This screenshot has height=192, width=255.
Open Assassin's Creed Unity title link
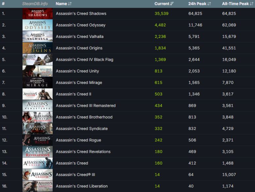pyautogui.click(x=77, y=71)
